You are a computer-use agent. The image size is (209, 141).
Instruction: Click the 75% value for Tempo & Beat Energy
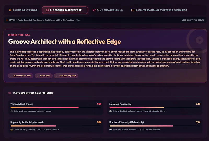pos(99,104)
